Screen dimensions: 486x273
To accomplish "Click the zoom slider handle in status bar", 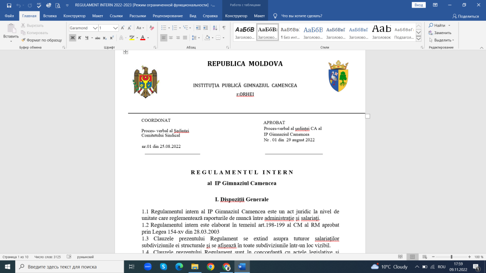I will [x=452, y=257].
